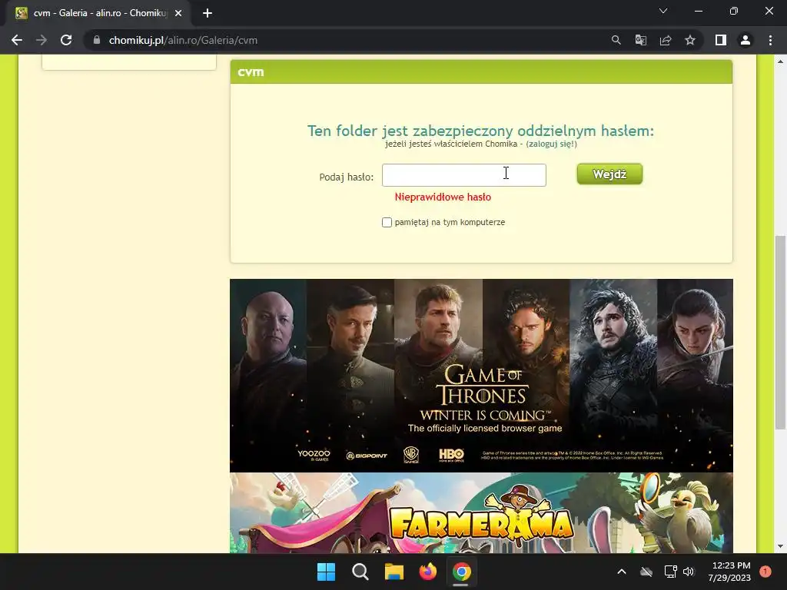Select the cvm - Galeria - alin.ro tab

pos(98,13)
